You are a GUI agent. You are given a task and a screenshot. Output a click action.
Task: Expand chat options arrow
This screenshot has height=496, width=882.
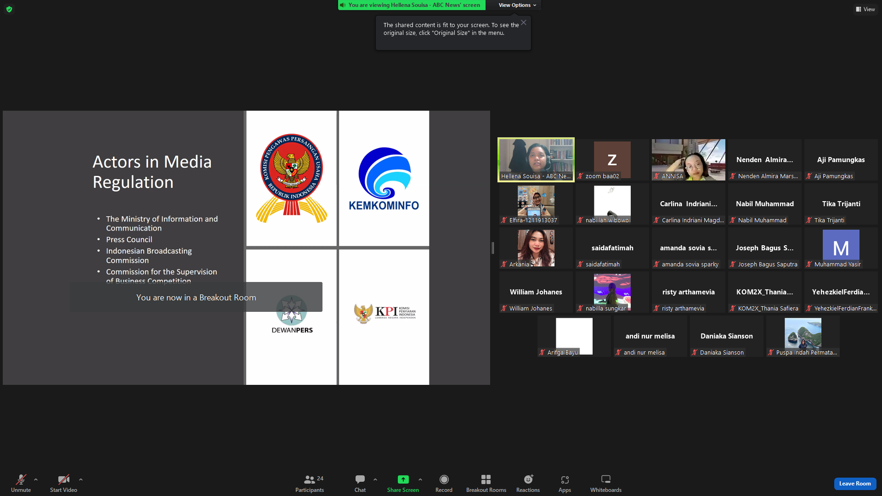tap(375, 479)
